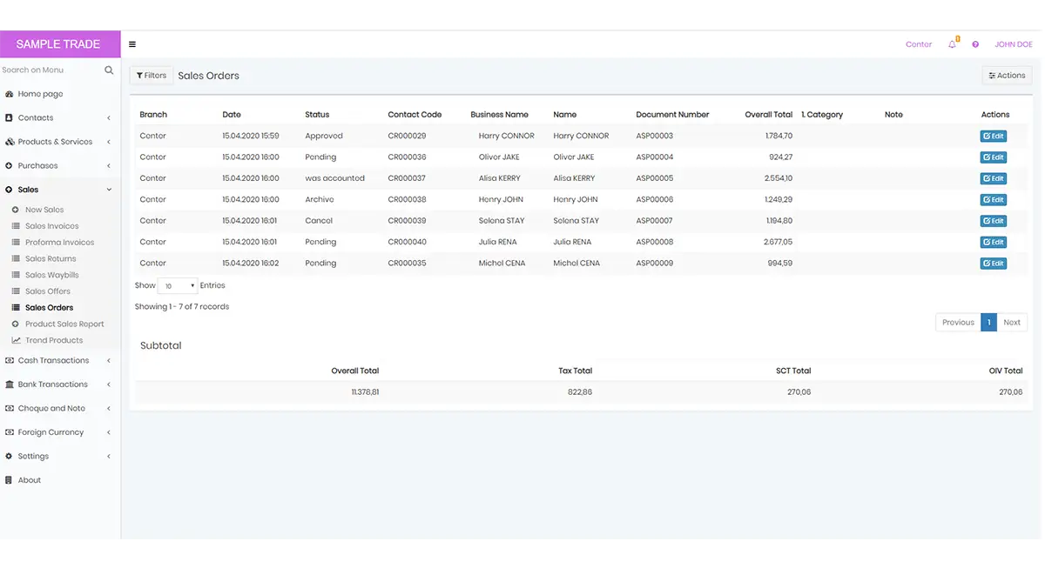
Task: Click the Search on Menu field
Action: 51,70
